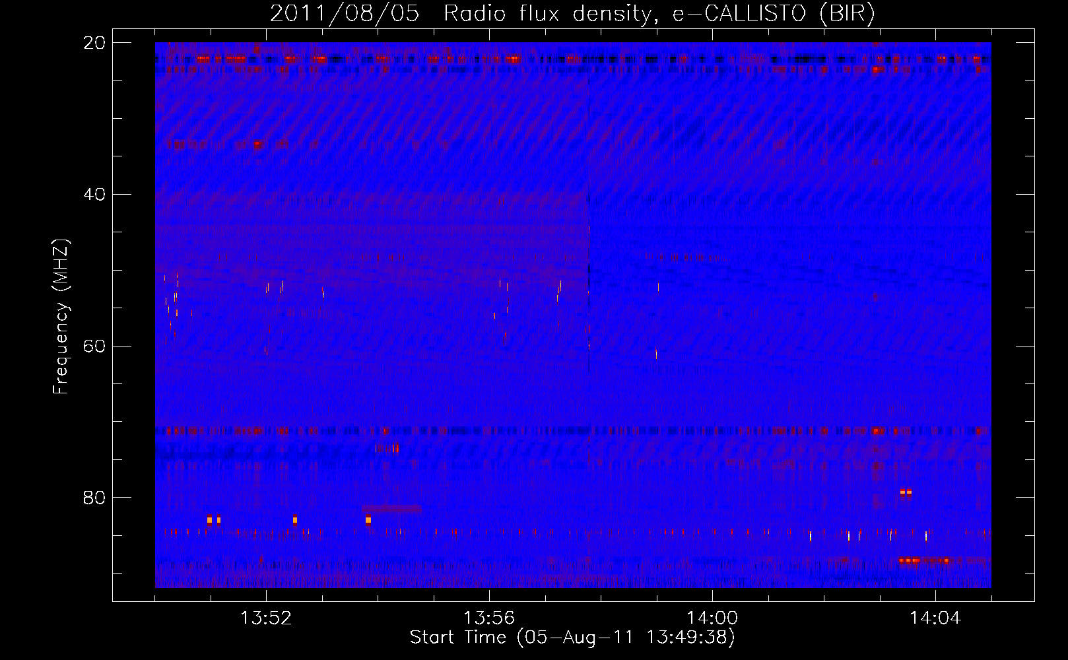Click the 13:52 time tick label
This screenshot has width=1068, height=660.
tap(266, 618)
